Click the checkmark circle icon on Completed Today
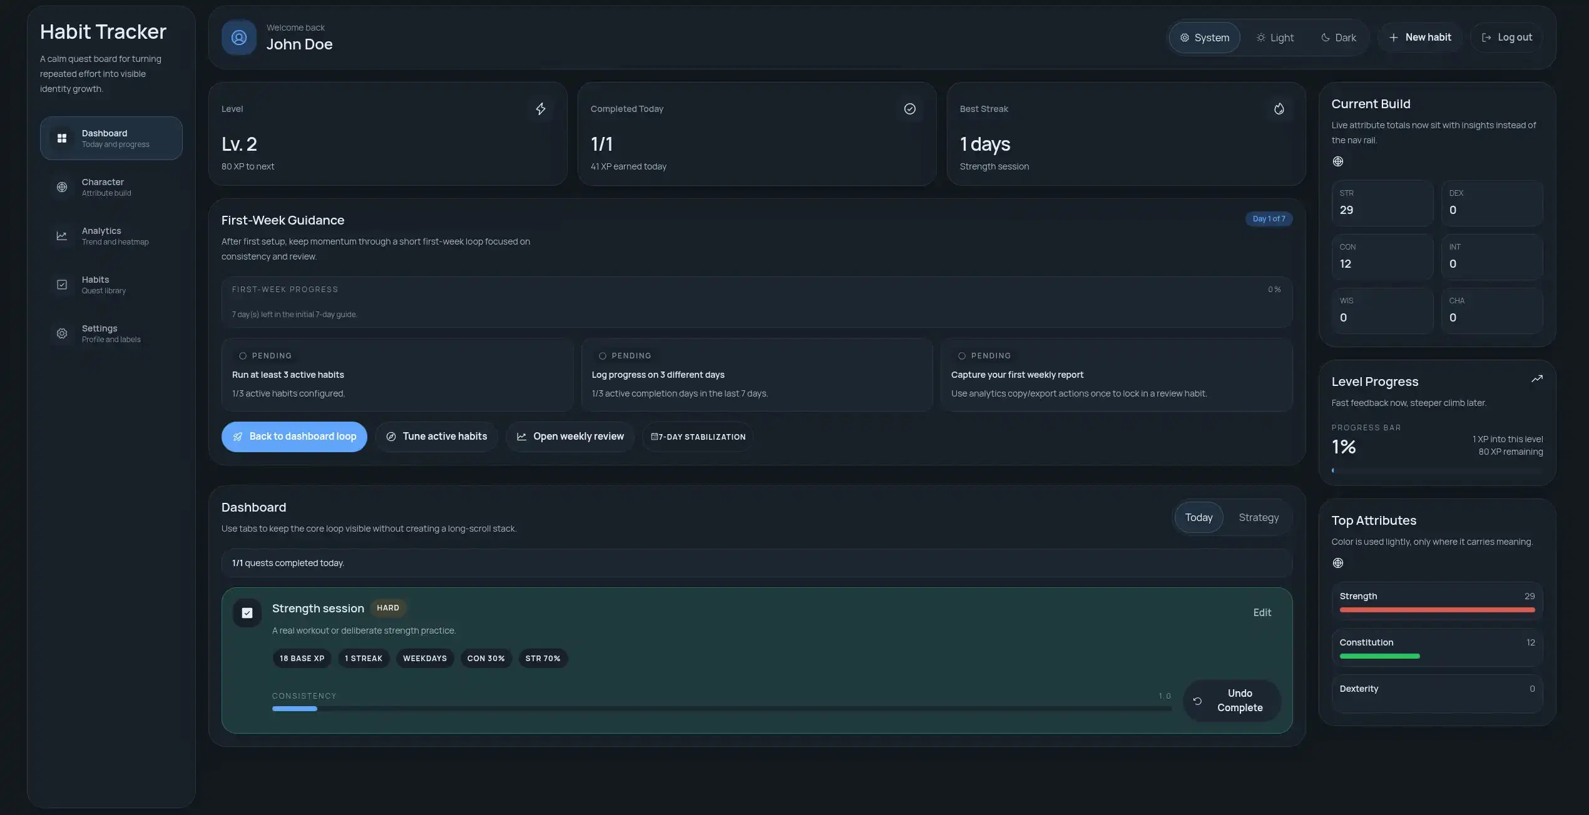The width and height of the screenshot is (1589, 815). point(909,109)
